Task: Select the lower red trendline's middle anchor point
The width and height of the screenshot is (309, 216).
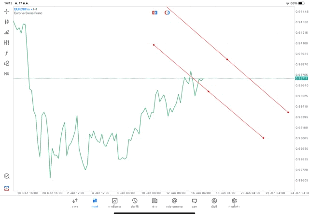Action: [209, 91]
